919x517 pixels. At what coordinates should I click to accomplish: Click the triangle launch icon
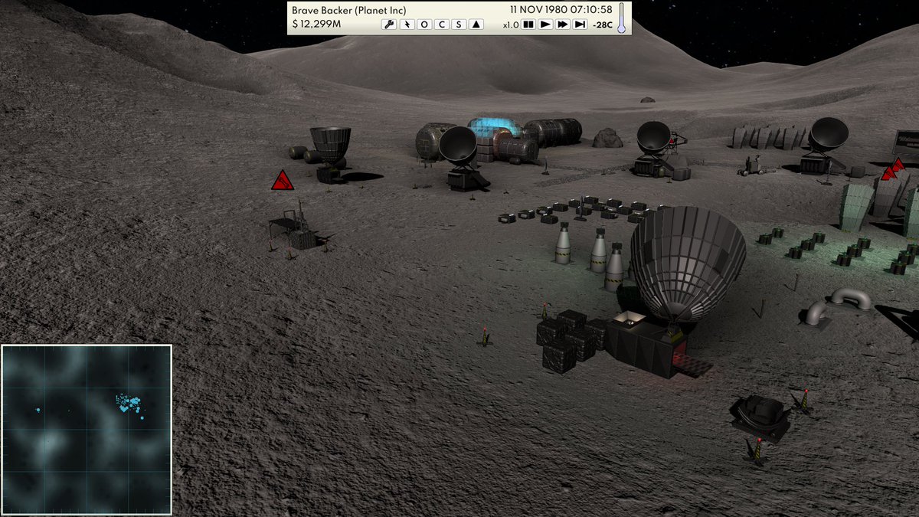[x=476, y=24]
